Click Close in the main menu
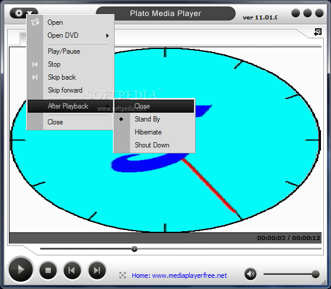The width and height of the screenshot is (331, 289). point(70,122)
